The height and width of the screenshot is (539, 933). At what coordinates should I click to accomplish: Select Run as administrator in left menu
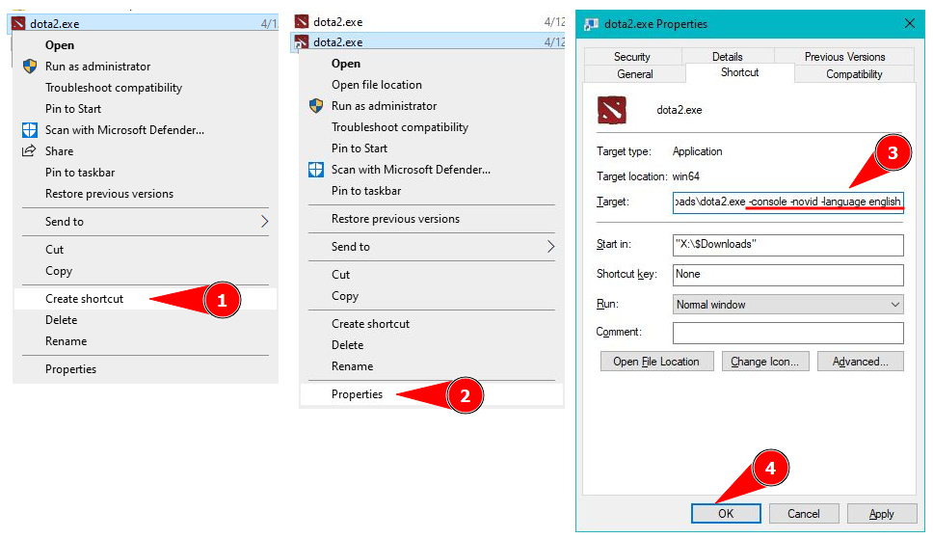pyautogui.click(x=97, y=67)
